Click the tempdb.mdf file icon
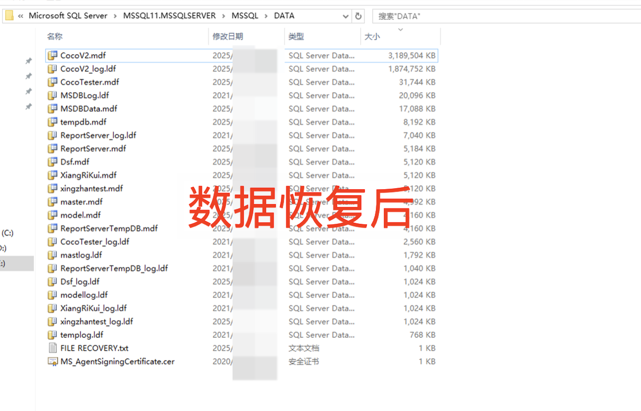 tap(52, 122)
